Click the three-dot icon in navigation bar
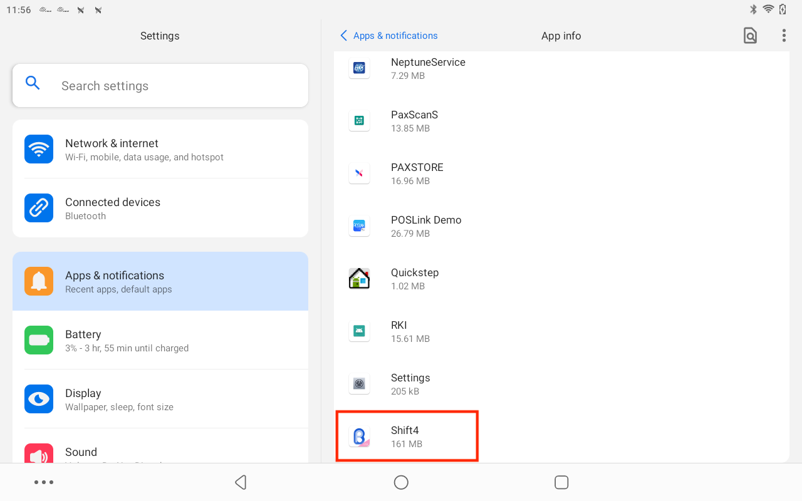The height and width of the screenshot is (501, 802). (x=44, y=482)
